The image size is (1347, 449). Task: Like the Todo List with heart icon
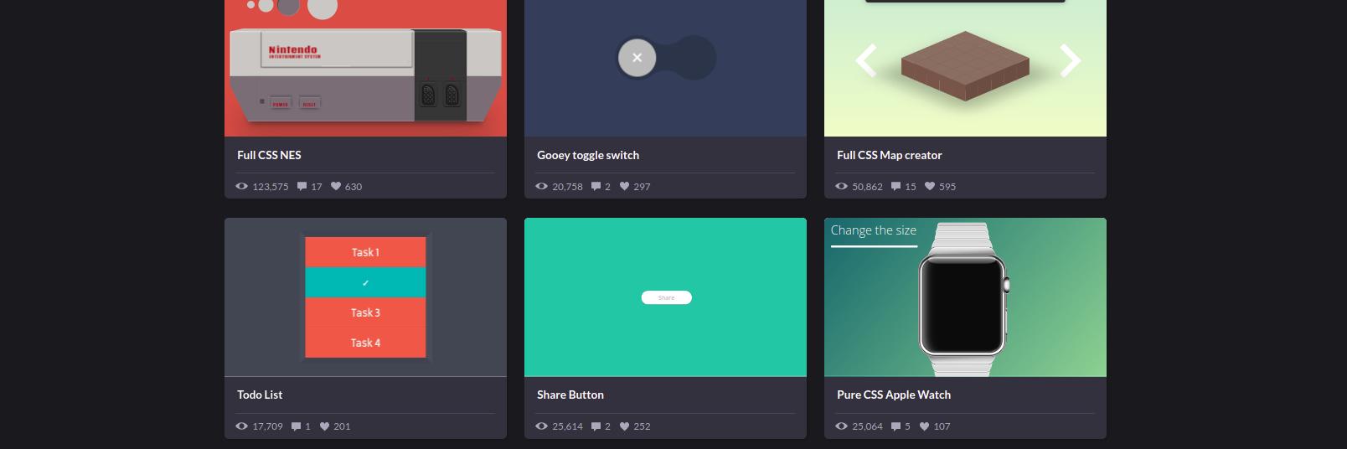tap(324, 426)
